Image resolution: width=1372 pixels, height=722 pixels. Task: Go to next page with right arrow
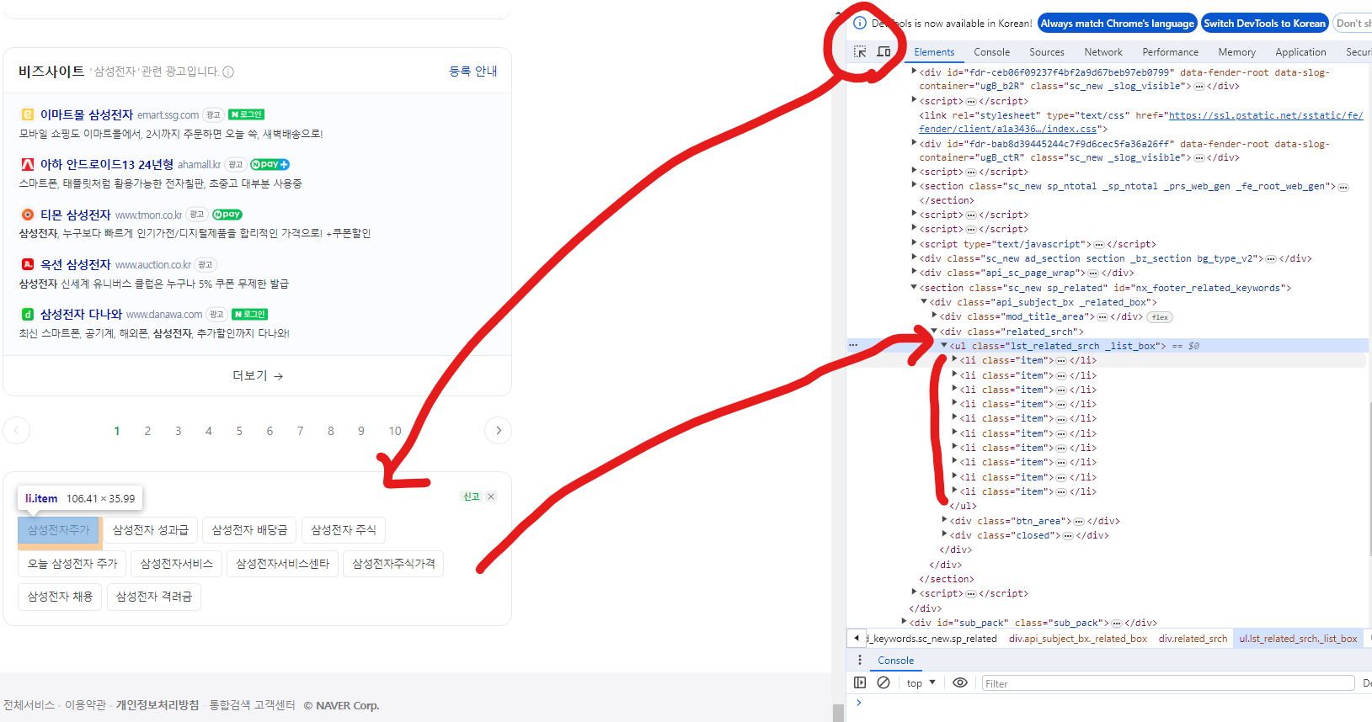pos(499,431)
